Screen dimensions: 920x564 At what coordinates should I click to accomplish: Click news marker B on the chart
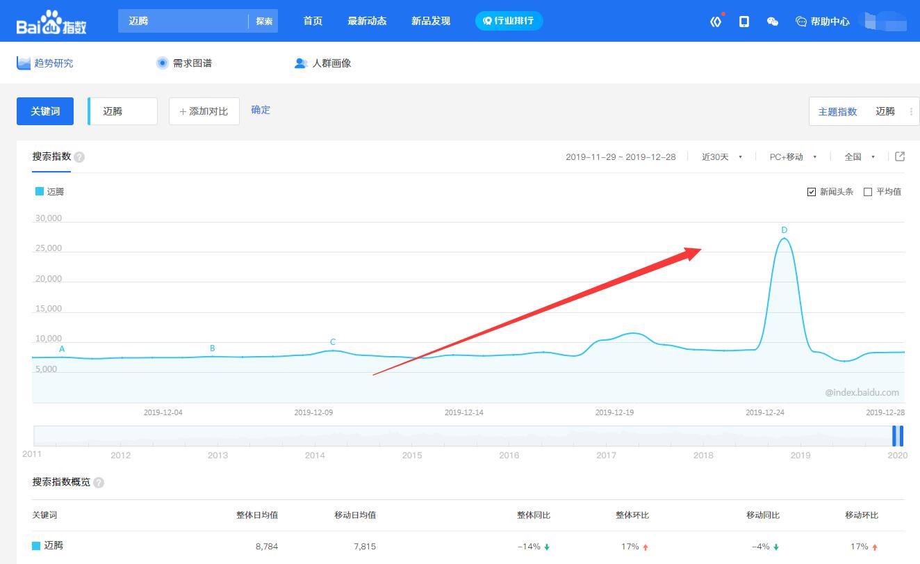pyautogui.click(x=213, y=348)
